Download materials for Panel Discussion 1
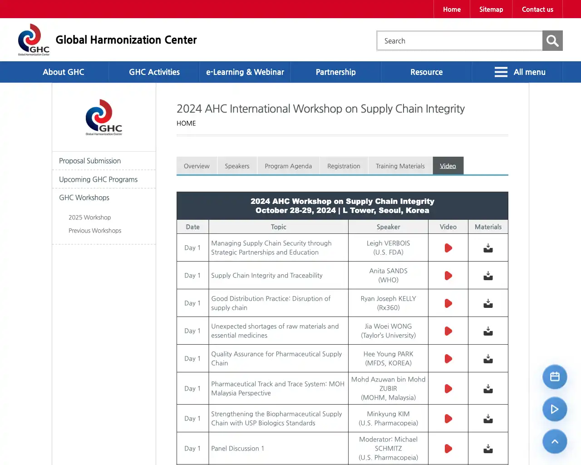This screenshot has width=581, height=465. (488, 448)
